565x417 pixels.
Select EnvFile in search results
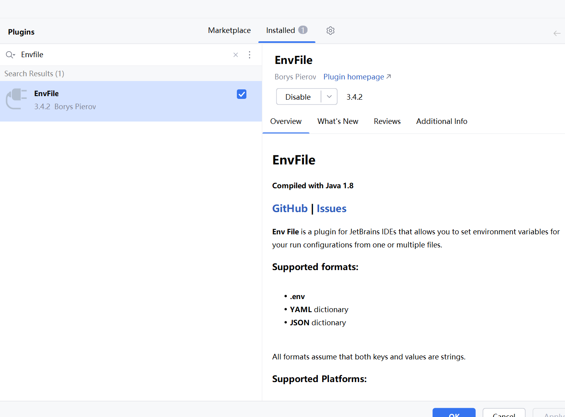point(131,101)
